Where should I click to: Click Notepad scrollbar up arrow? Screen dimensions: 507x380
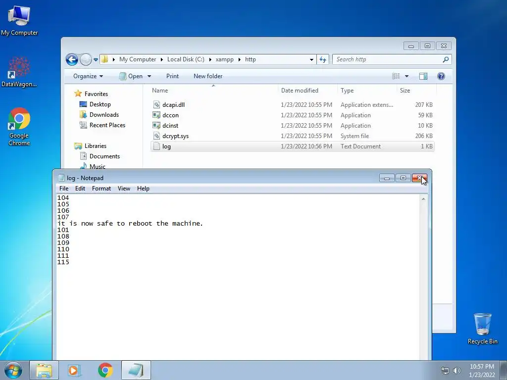pos(423,199)
